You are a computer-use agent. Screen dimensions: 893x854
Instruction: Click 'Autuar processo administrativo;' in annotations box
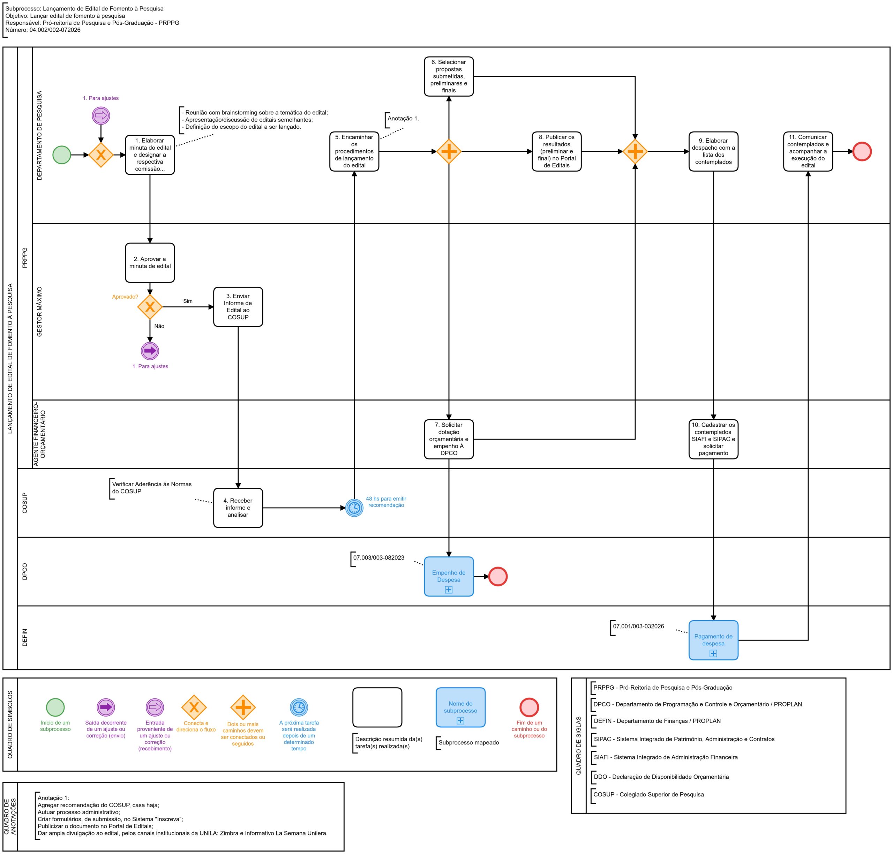point(79,812)
